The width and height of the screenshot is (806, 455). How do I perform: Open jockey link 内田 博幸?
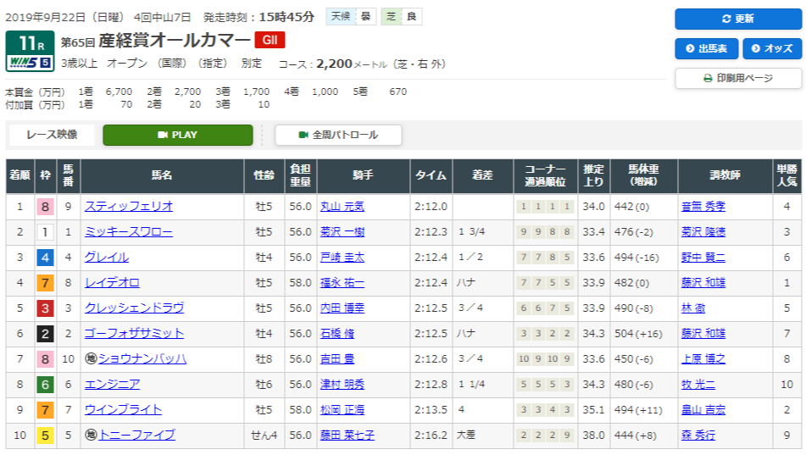[342, 308]
